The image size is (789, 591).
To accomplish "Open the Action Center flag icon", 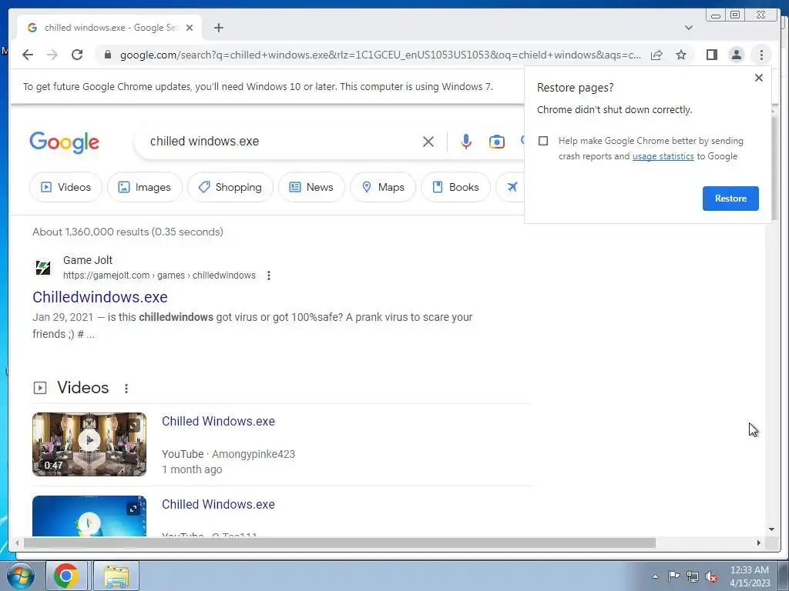I will point(673,576).
